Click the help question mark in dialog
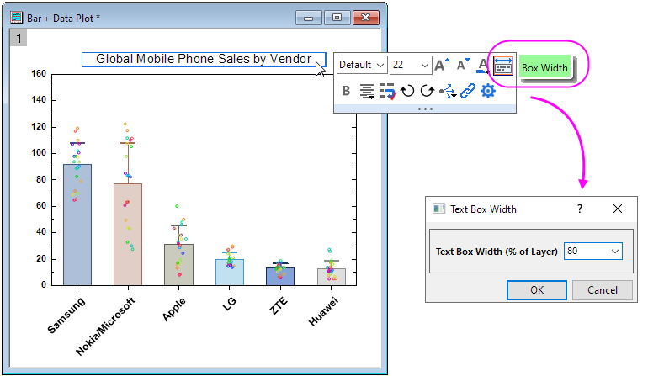This screenshot has width=648, height=376. coord(579,209)
